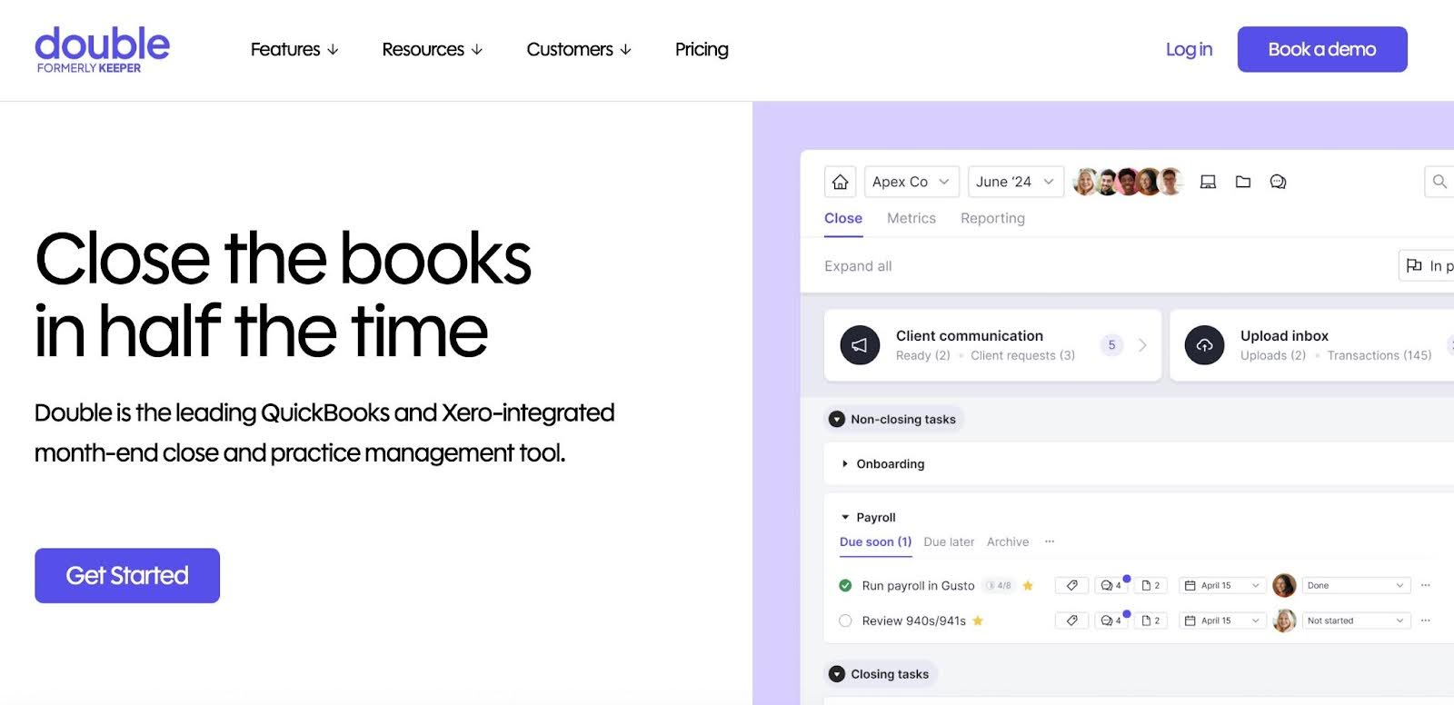Open comments icon on Review 940s/941s row
The height and width of the screenshot is (705, 1454).
point(1110,621)
